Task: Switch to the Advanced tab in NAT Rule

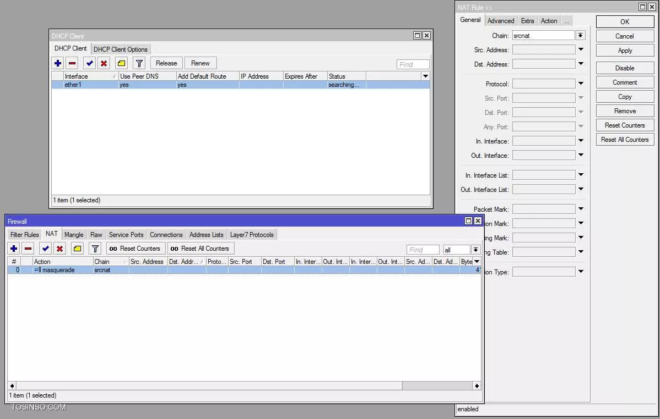Action: (x=500, y=20)
